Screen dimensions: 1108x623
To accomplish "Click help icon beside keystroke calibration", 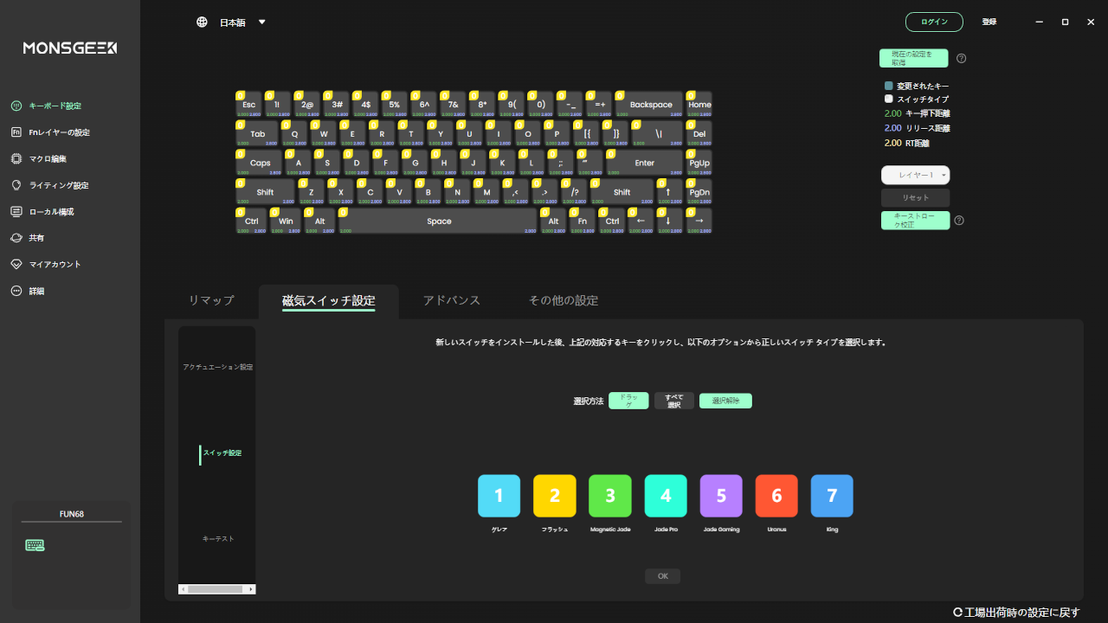I will (x=959, y=221).
